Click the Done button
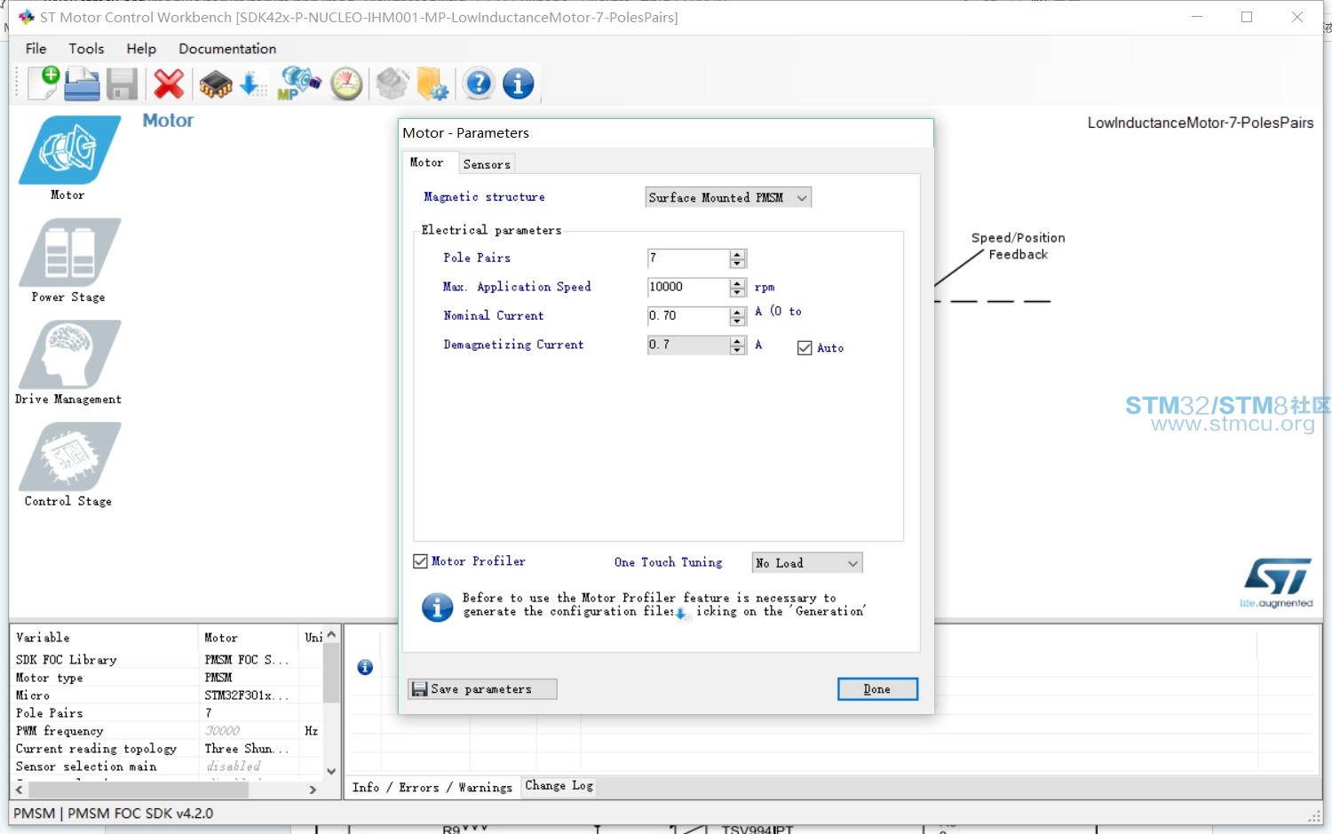The image size is (1332, 834). [x=877, y=689]
